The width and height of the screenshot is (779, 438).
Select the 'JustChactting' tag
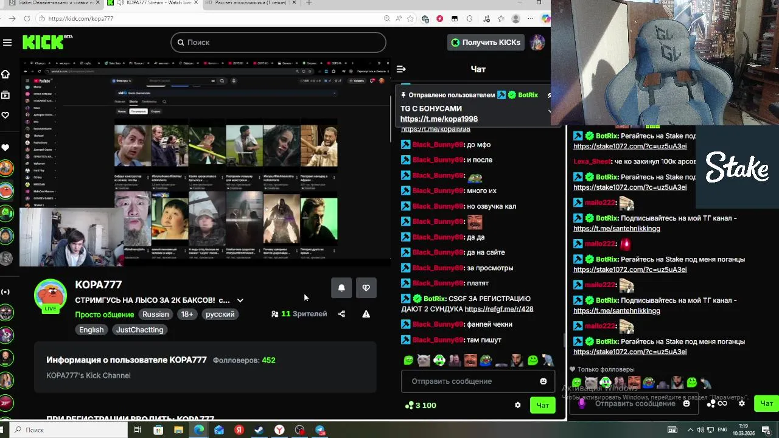(139, 330)
